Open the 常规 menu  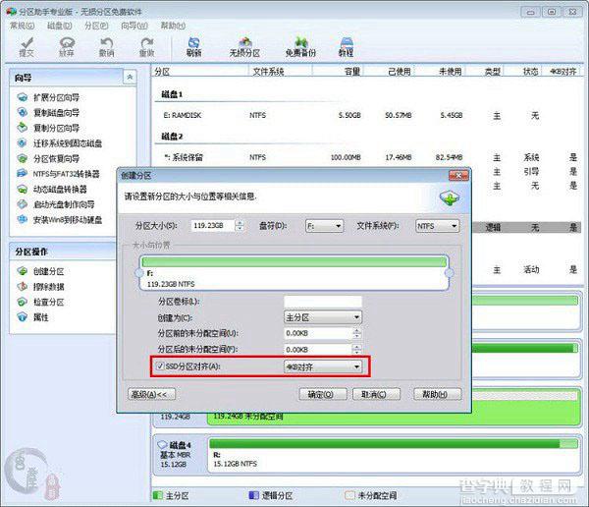[23, 26]
